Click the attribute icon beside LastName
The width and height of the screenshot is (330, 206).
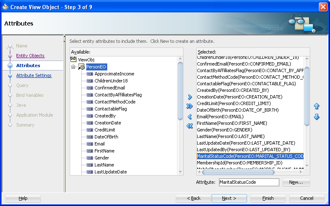(90, 165)
